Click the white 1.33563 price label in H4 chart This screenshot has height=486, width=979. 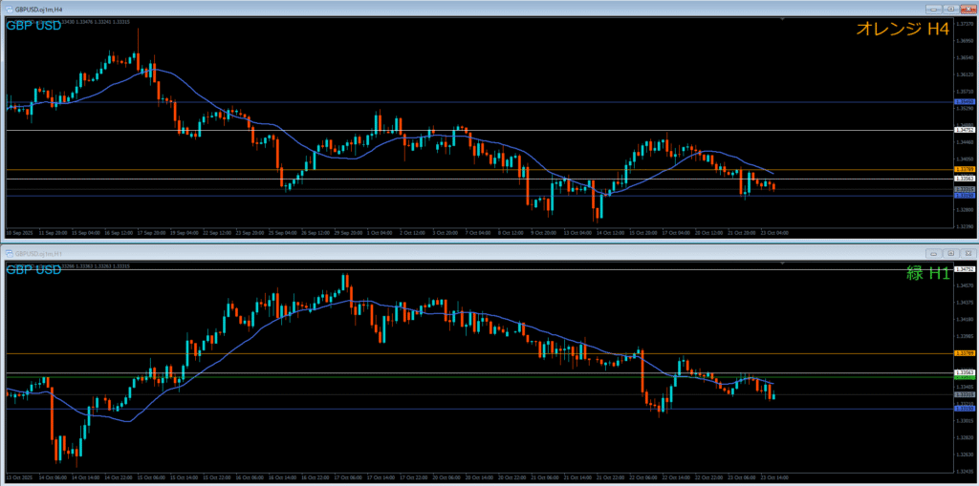(966, 179)
